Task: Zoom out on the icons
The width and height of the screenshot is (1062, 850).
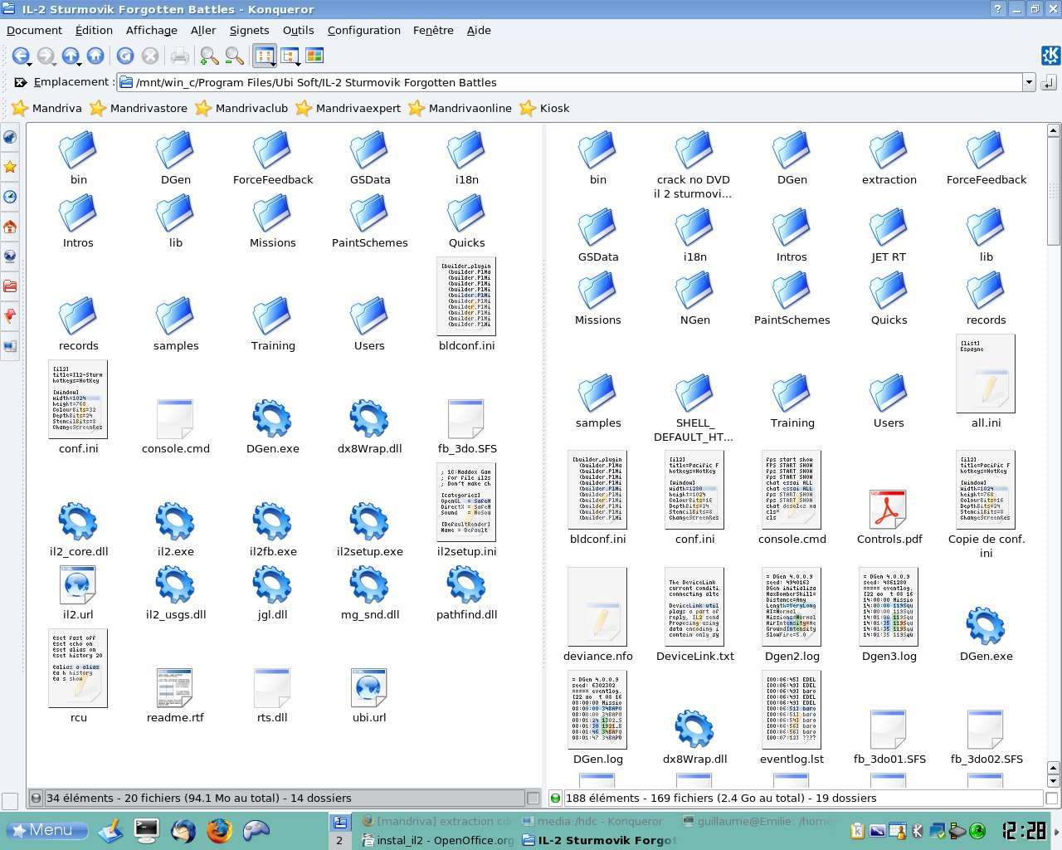Action: click(x=235, y=56)
